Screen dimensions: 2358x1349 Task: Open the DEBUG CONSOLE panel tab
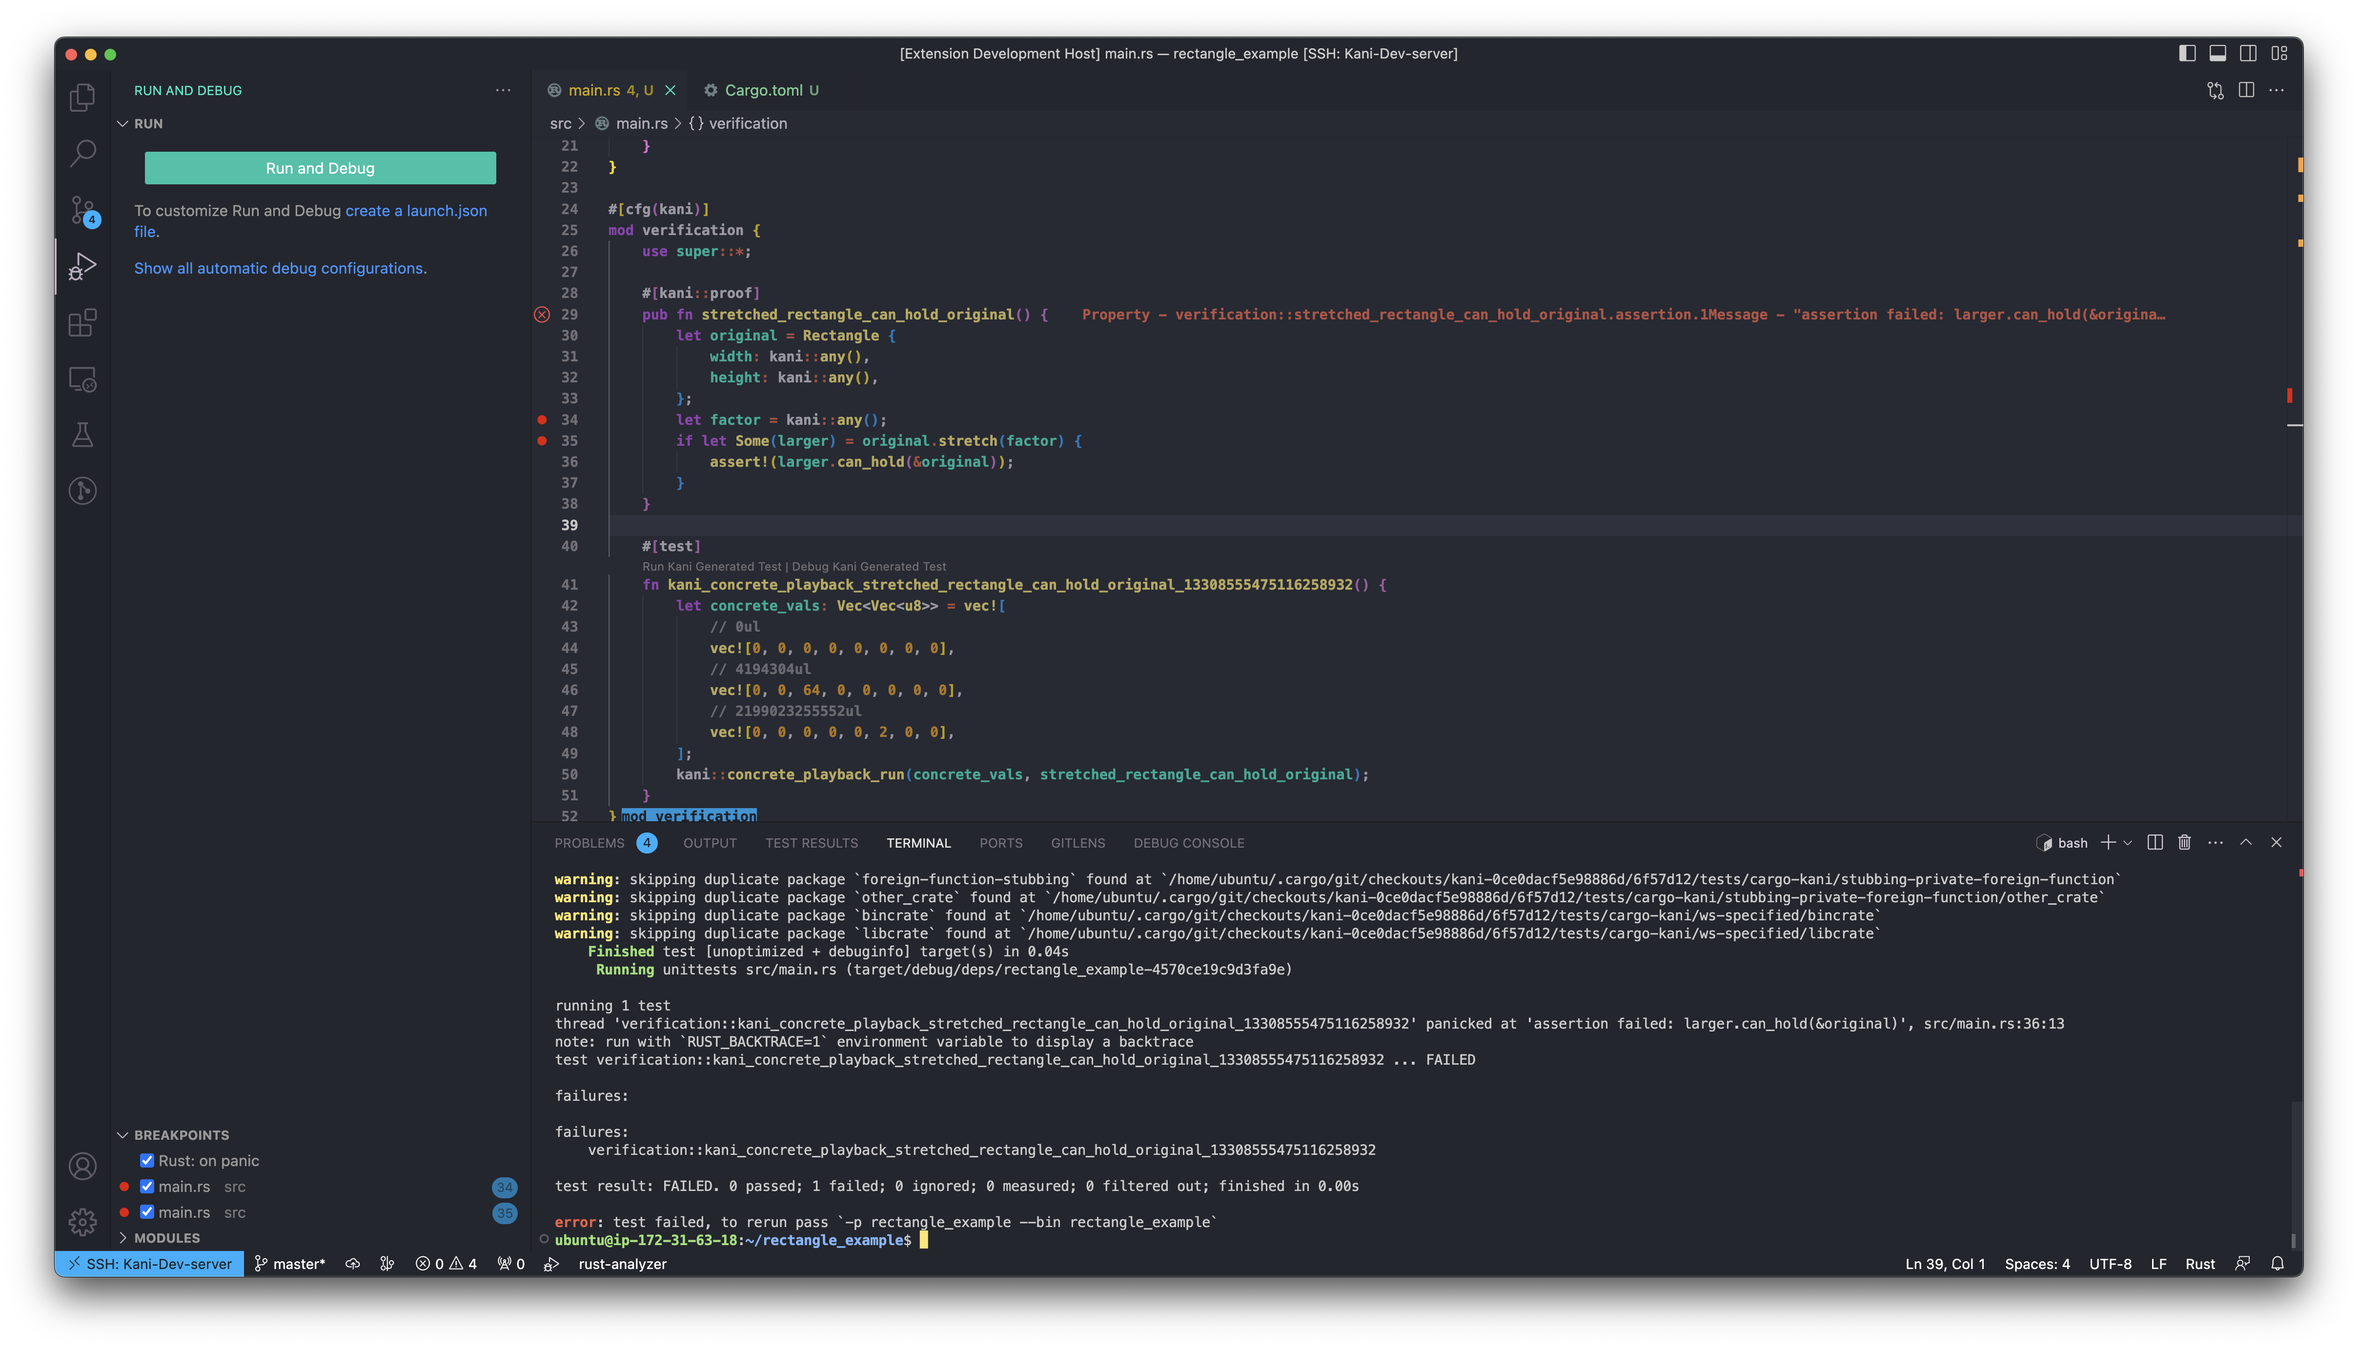(1189, 843)
